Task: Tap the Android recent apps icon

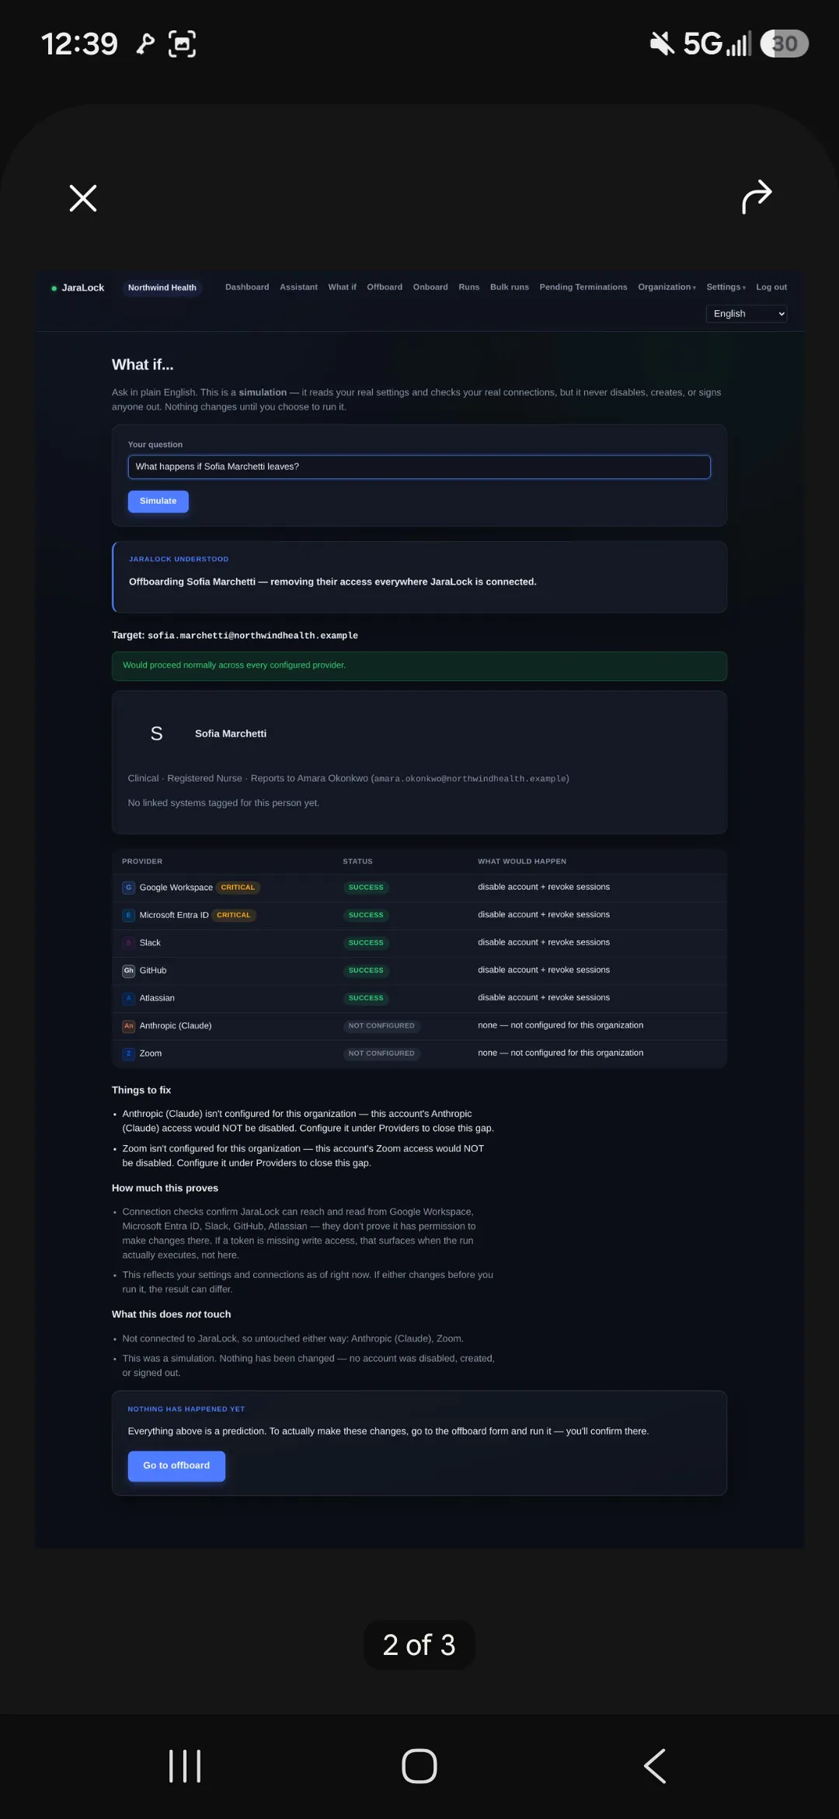Action: [x=185, y=1766]
